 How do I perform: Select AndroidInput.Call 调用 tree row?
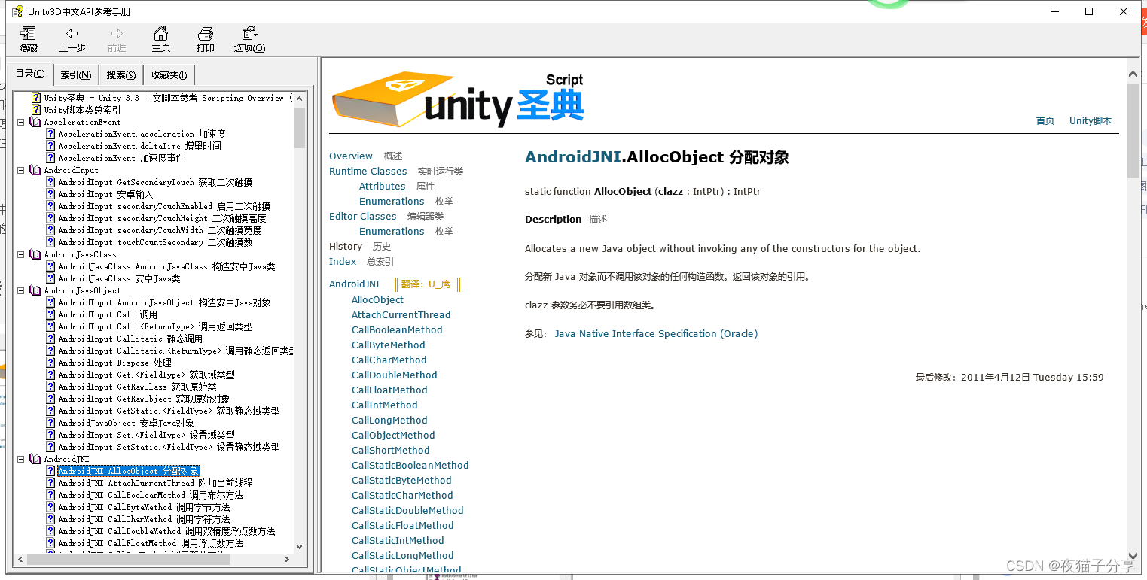point(108,314)
